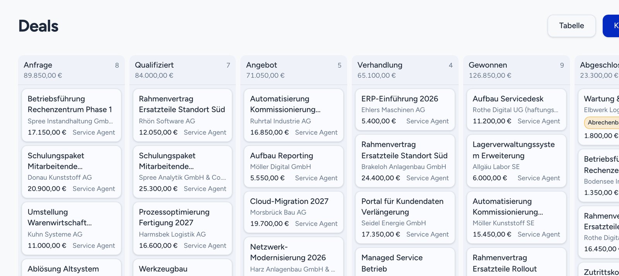Click the company name Ehlers Maschinen AG
Image resolution: width=619 pixels, height=276 pixels.
[393, 110]
